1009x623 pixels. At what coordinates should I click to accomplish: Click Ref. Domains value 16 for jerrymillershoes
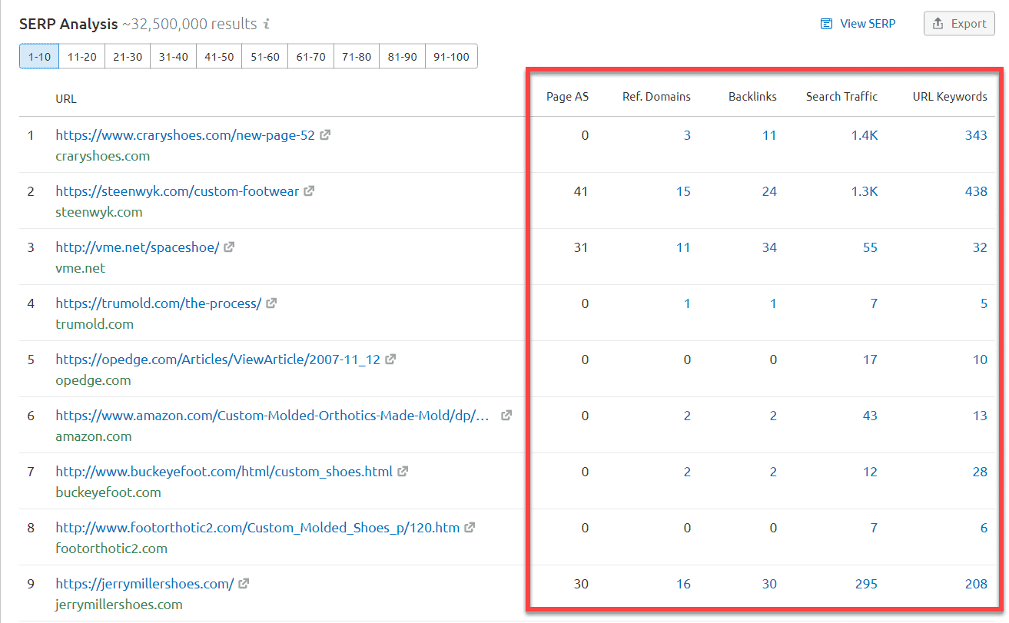683,584
